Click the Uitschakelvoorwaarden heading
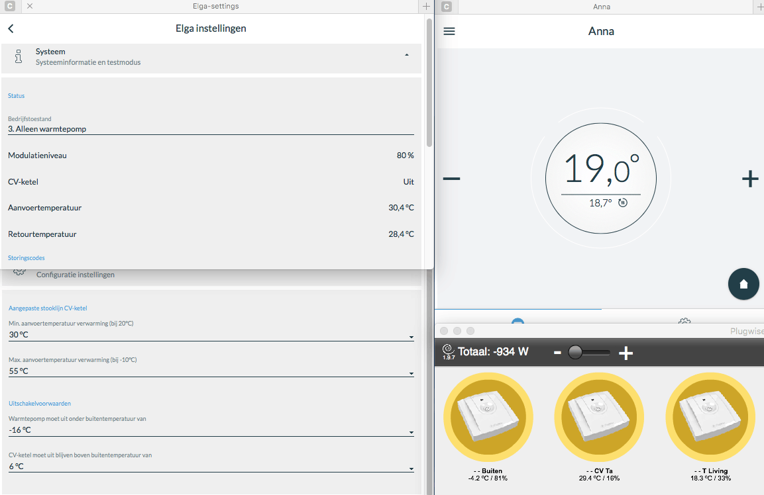The image size is (764, 495). click(40, 404)
